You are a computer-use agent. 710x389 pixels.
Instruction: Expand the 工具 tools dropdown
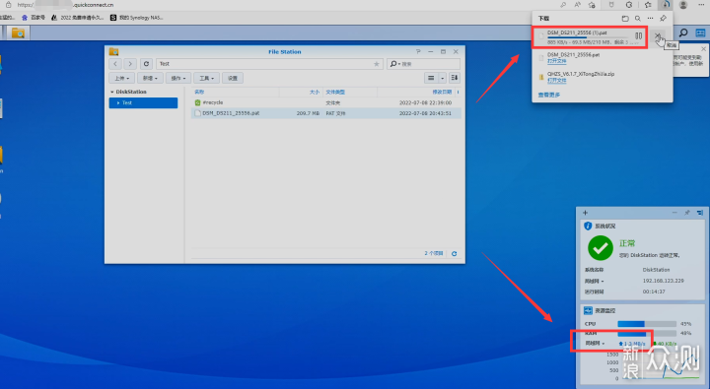pyautogui.click(x=206, y=78)
